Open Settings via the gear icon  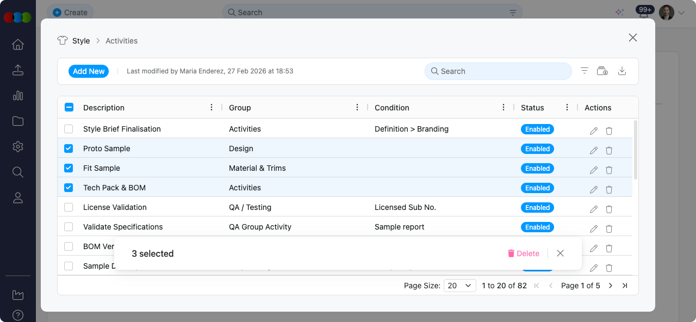[17, 146]
